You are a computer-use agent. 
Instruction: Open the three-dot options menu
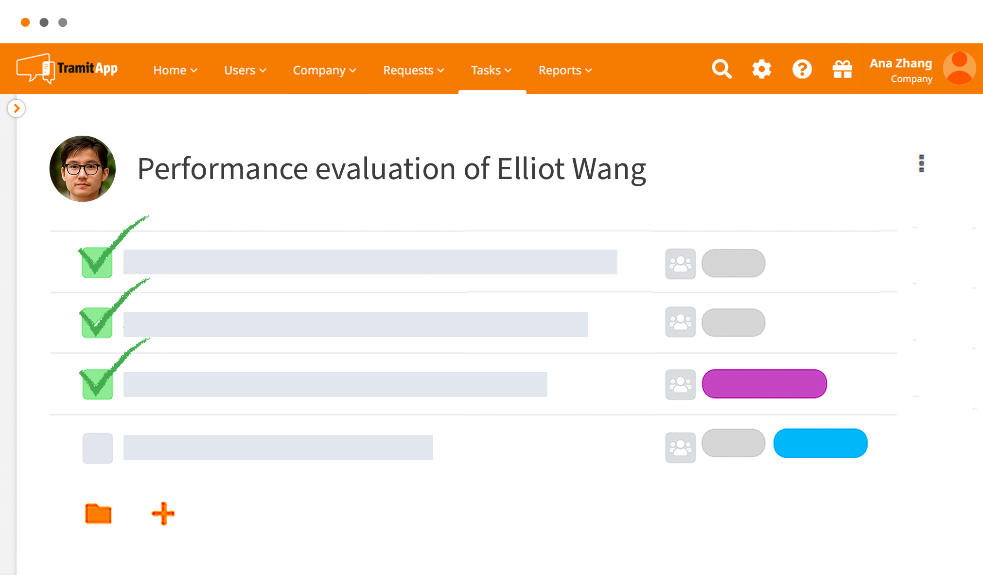click(921, 163)
